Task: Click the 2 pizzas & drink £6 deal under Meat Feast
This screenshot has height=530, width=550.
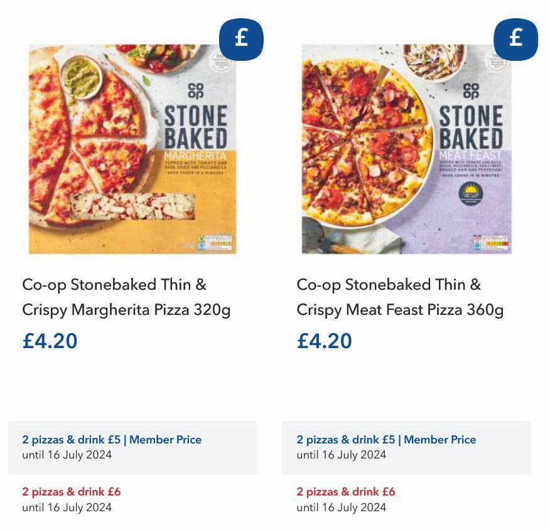Action: coord(345,492)
